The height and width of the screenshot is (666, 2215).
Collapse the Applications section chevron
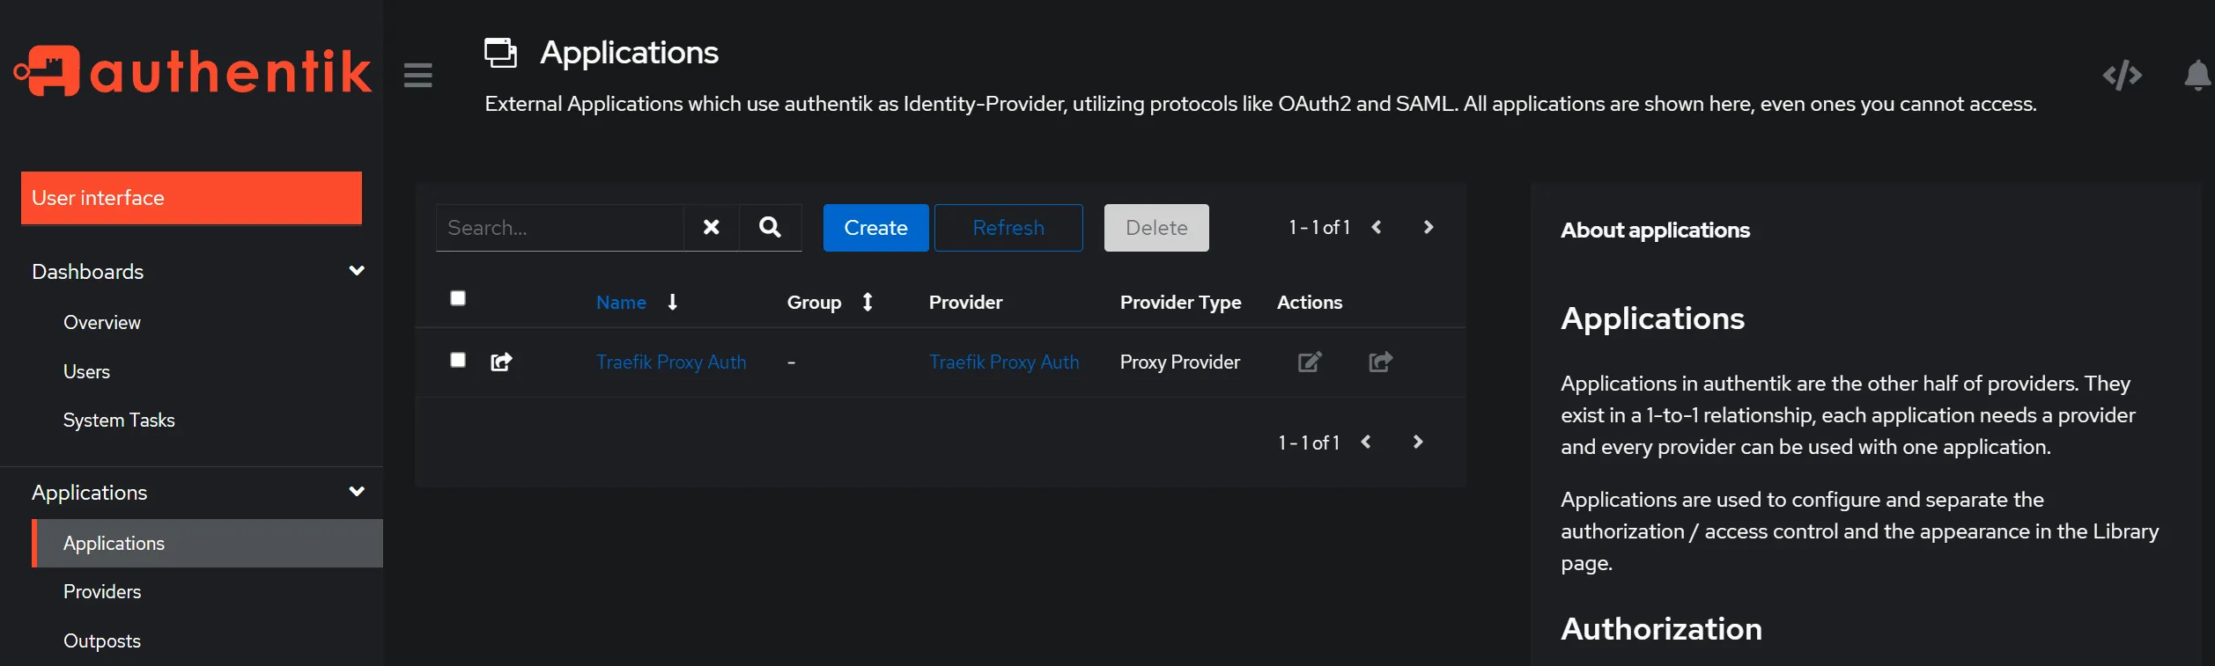[357, 492]
